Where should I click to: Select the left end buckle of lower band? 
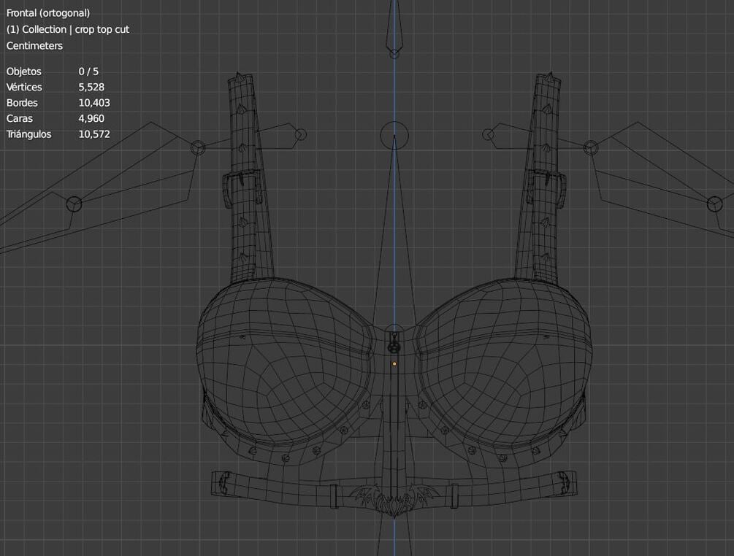(221, 482)
